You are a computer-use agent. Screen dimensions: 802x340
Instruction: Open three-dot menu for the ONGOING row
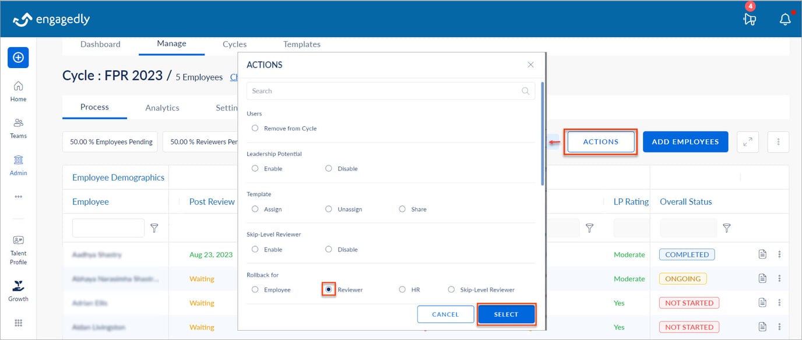coord(779,279)
